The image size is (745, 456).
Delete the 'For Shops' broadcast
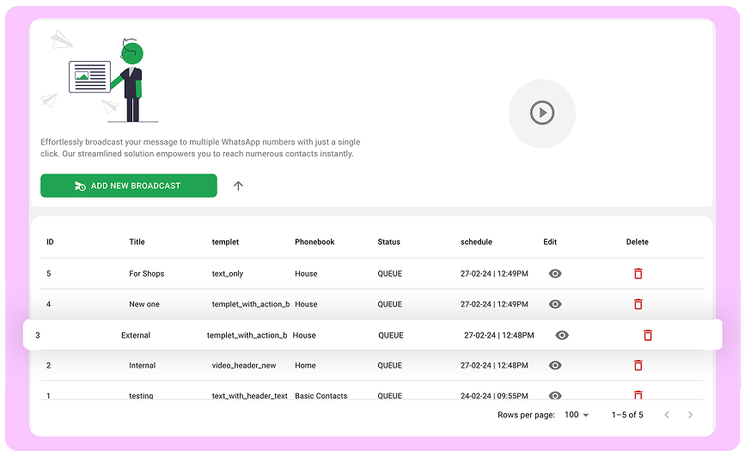(638, 273)
